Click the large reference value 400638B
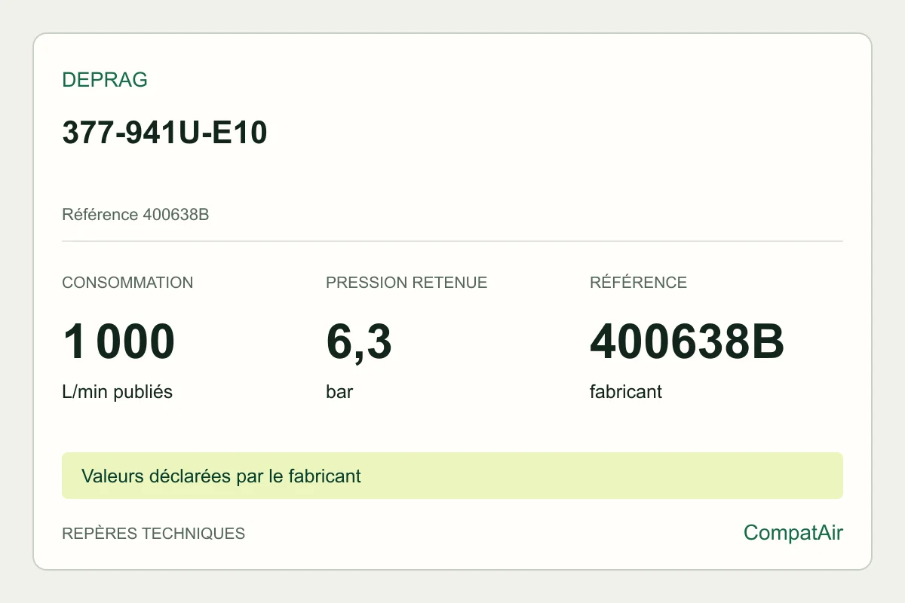Image resolution: width=905 pixels, height=603 pixels. pos(687,341)
